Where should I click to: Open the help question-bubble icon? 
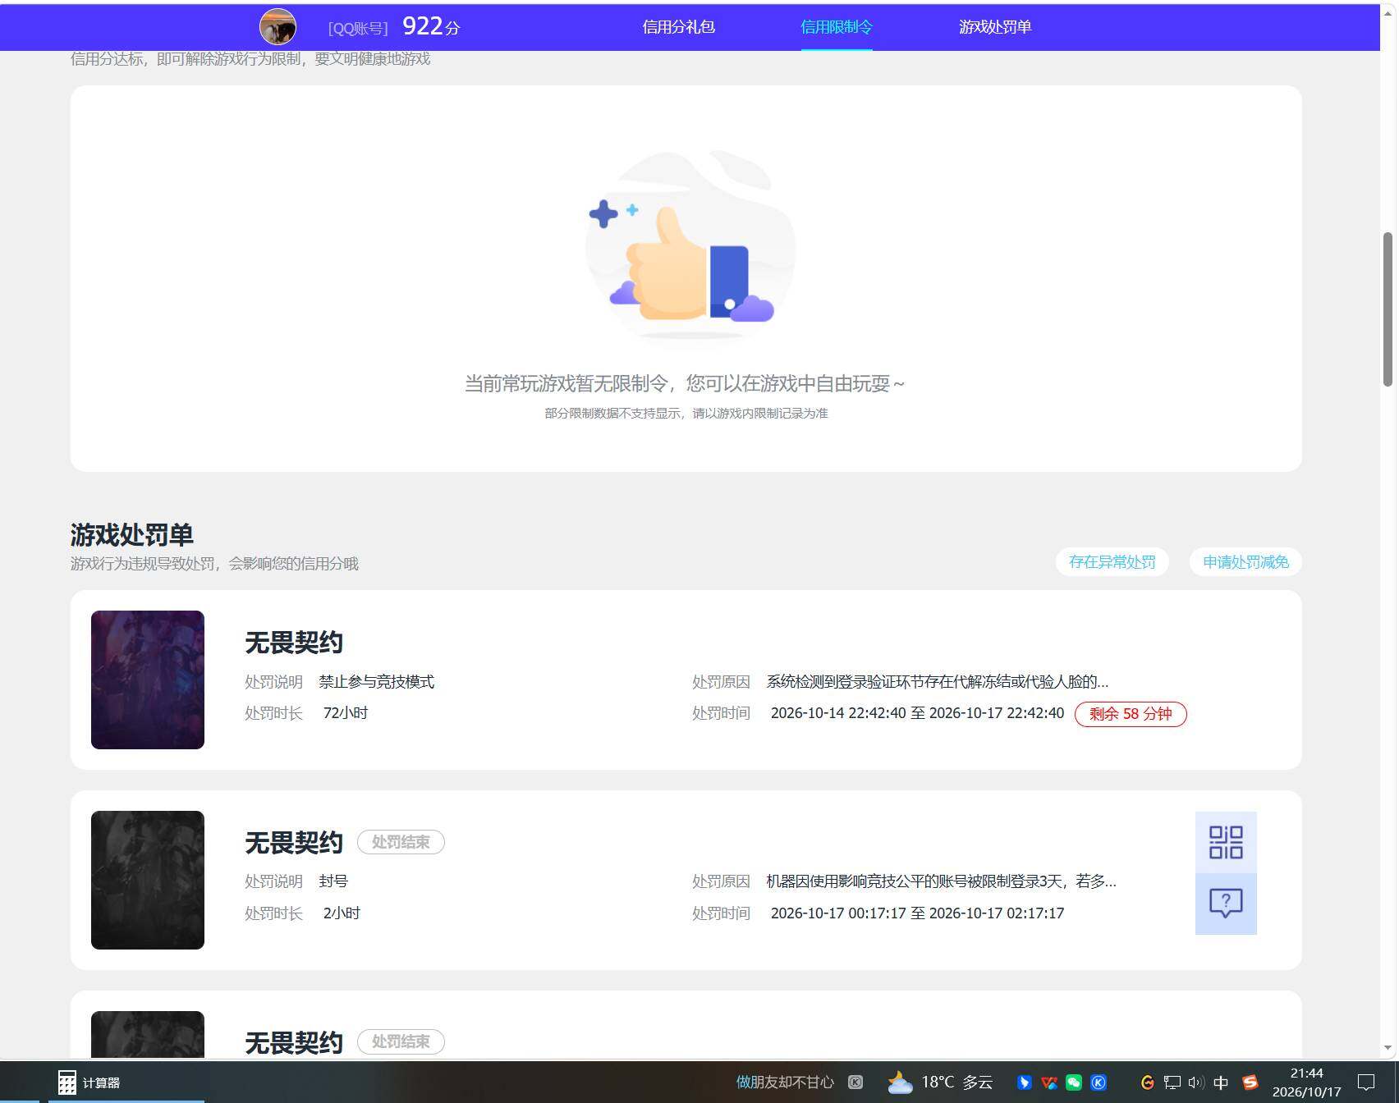pyautogui.click(x=1226, y=903)
